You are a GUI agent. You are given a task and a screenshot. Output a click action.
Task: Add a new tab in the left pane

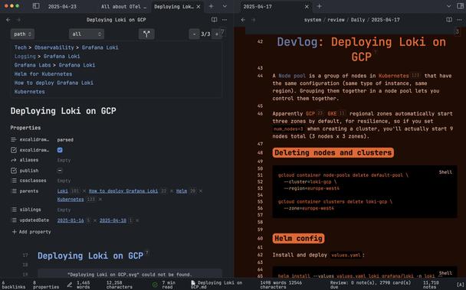coord(211,6)
